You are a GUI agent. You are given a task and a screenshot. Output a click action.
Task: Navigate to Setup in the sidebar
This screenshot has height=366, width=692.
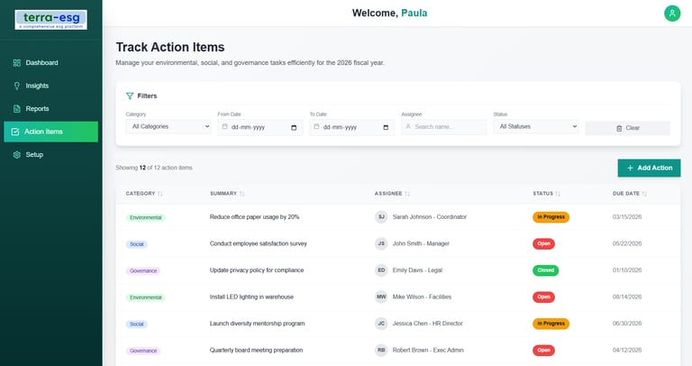34,155
